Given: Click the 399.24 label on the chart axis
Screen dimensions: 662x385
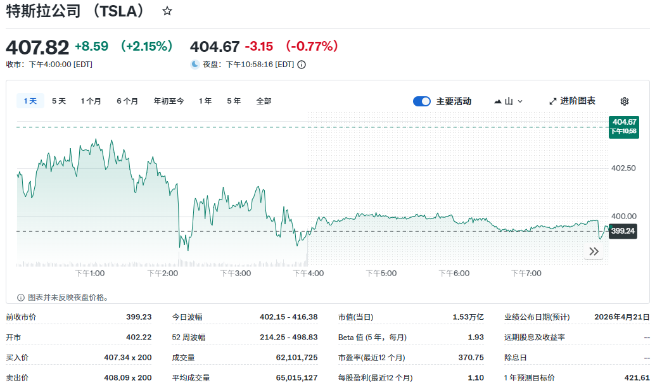Looking at the screenshot, I should [623, 232].
